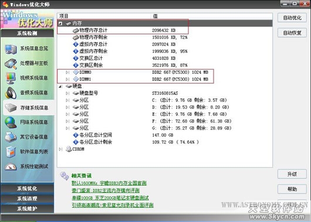Expand the DIMM0 memory entry
The width and height of the screenshot is (311, 222).
[x=67, y=73]
